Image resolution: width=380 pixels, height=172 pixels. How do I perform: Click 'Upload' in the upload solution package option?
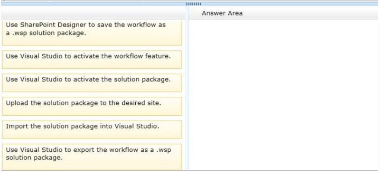(16, 103)
